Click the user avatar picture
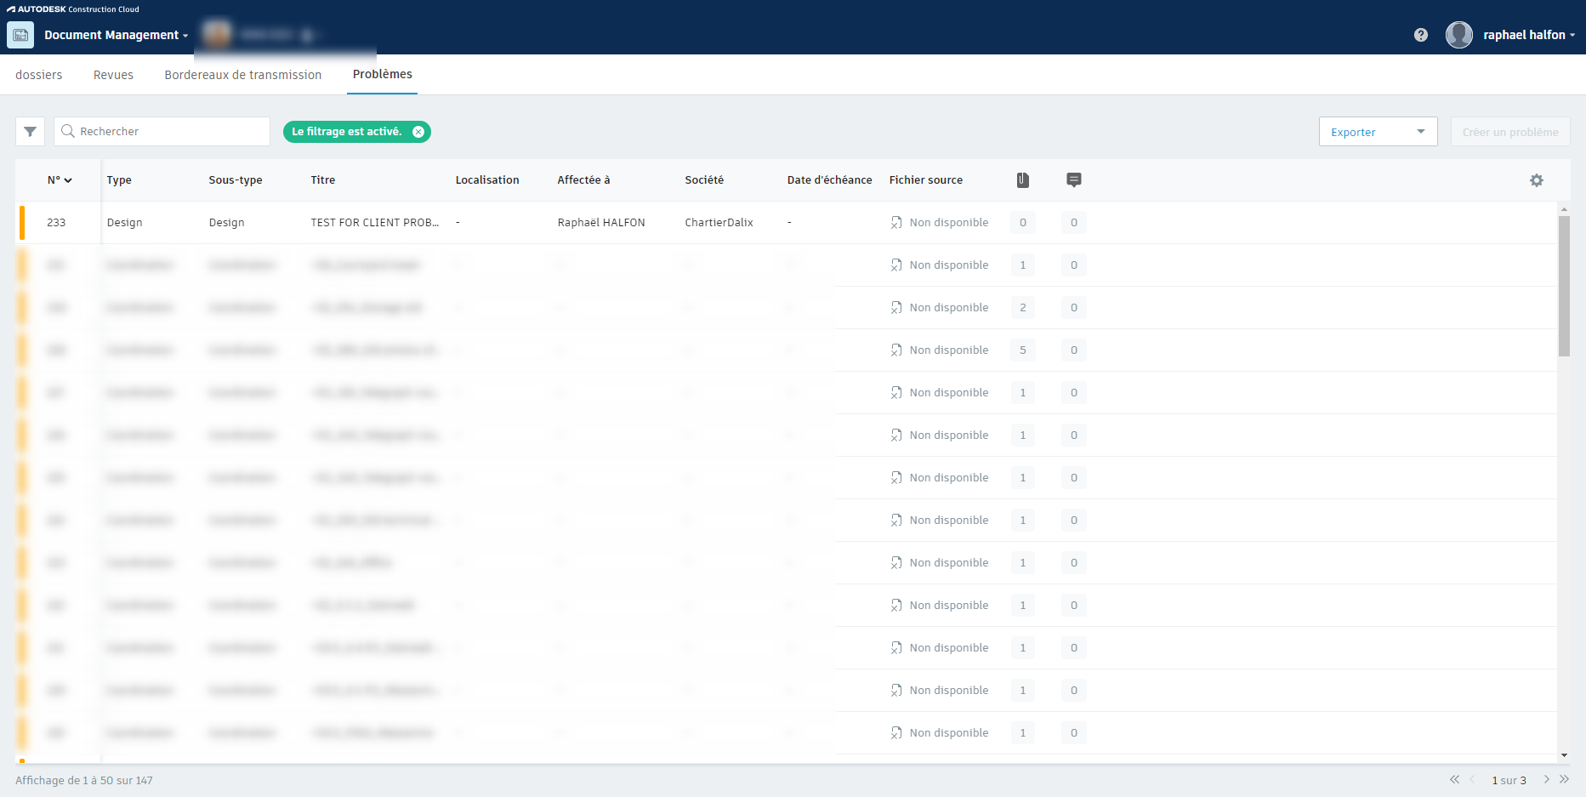Image resolution: width=1586 pixels, height=797 pixels. point(1458,35)
